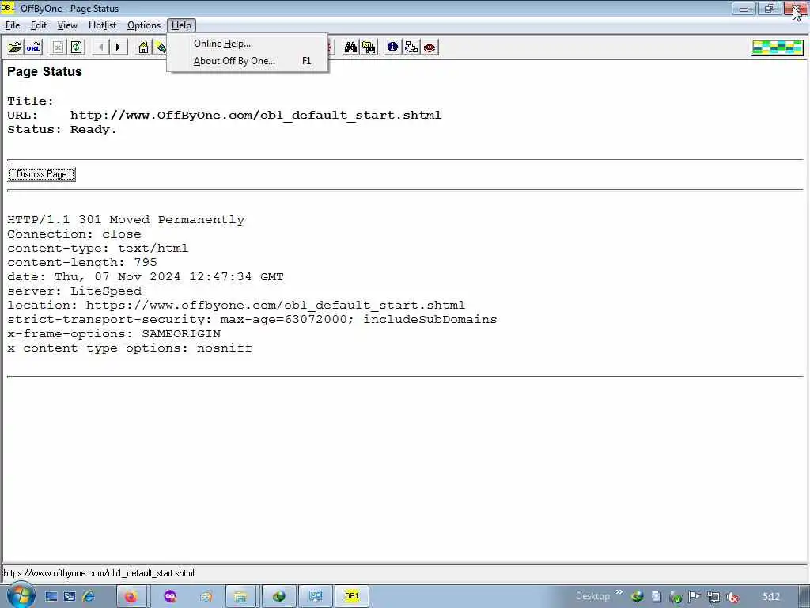Click the monitor-picture taskbar button

coord(315,596)
